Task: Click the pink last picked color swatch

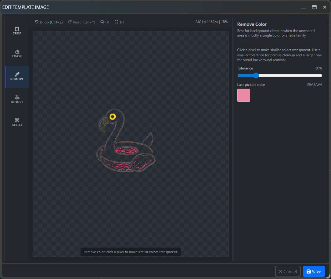Action: (x=244, y=95)
